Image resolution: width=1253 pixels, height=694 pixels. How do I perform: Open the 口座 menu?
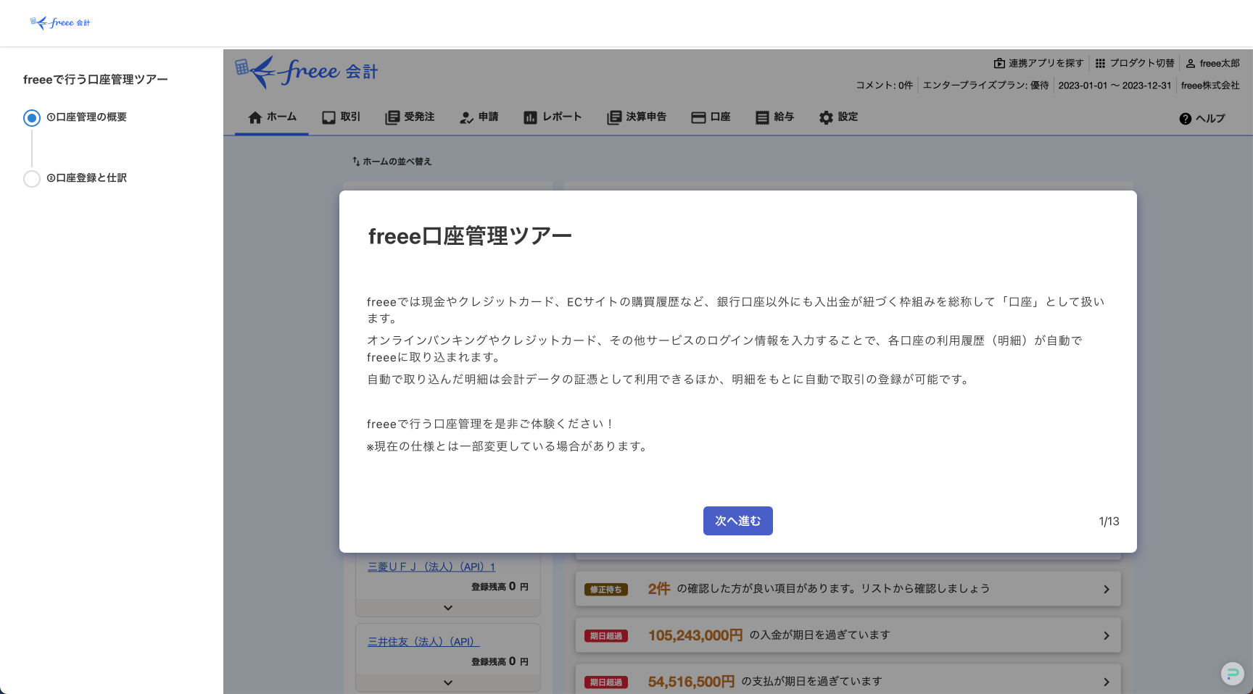[x=711, y=117]
